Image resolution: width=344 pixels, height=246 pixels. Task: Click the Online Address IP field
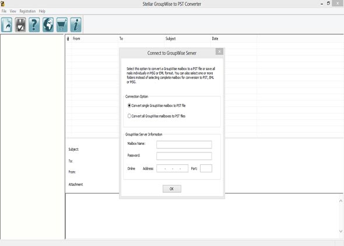click(x=172, y=168)
